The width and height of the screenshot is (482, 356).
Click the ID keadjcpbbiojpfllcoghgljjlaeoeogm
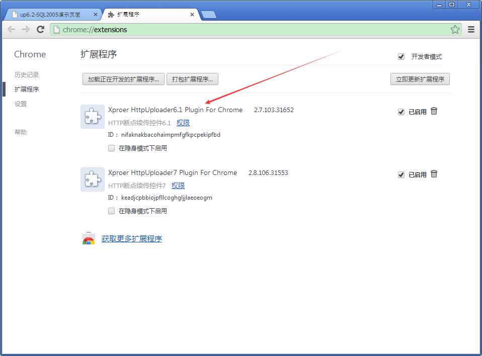pos(167,198)
